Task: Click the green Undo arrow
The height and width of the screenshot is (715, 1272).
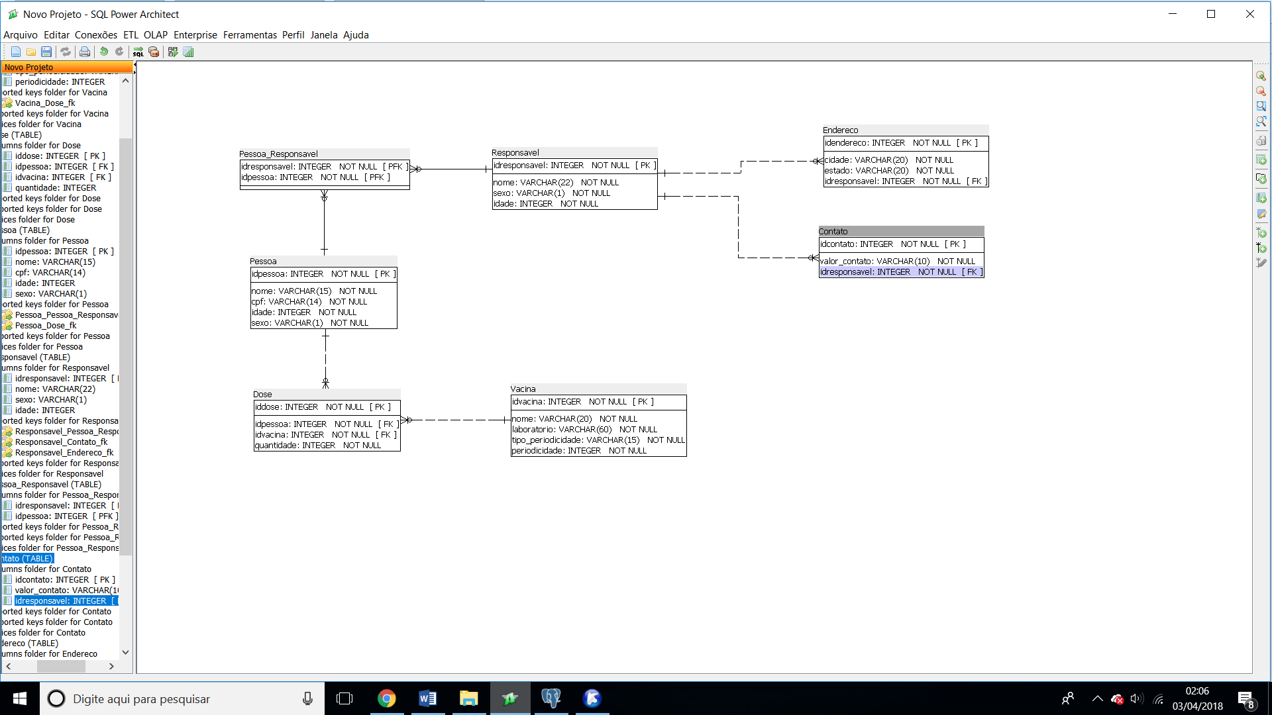Action: coord(104,52)
